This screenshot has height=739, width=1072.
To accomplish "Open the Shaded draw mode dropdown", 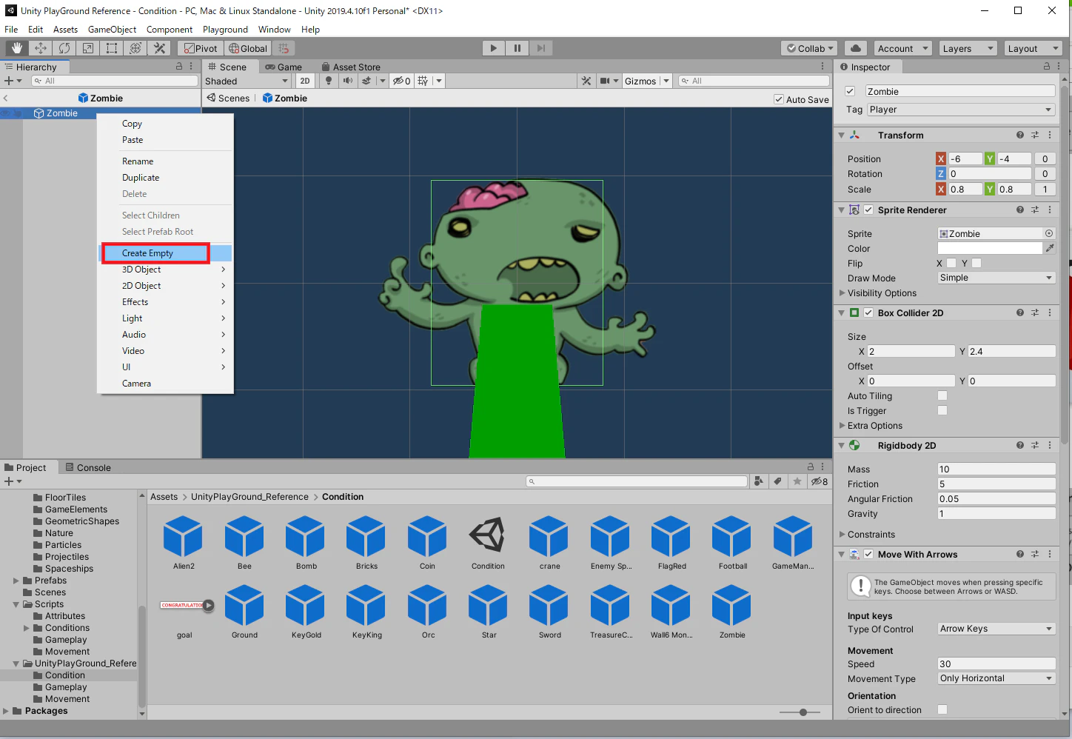I will point(247,81).
